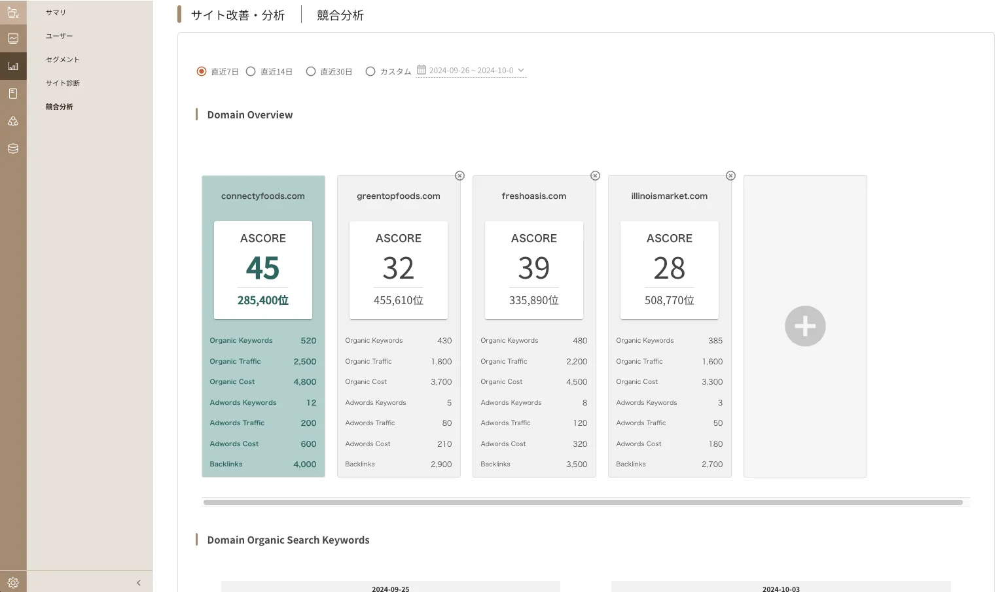This screenshot has width=1006, height=592.
Task: Click illinoismarket Organic Keywords value 385
Action: coord(715,341)
